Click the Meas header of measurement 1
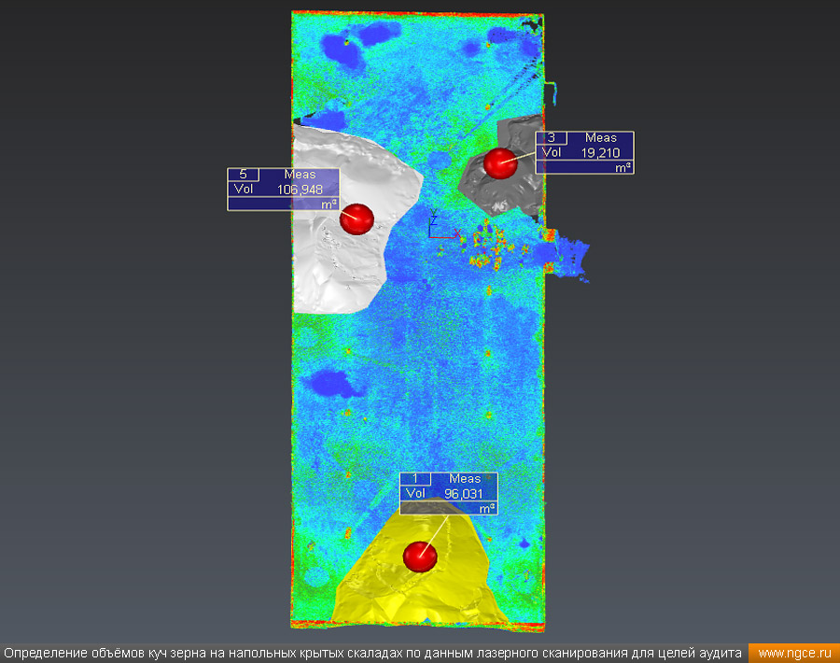 click(x=465, y=479)
